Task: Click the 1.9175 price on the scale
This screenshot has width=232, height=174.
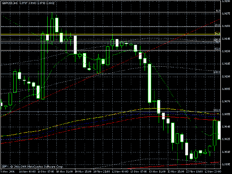Action: point(226,14)
